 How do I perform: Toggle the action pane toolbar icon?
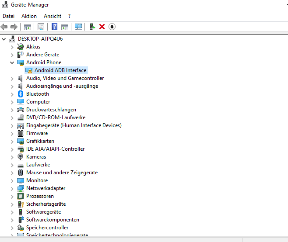tap(65, 27)
